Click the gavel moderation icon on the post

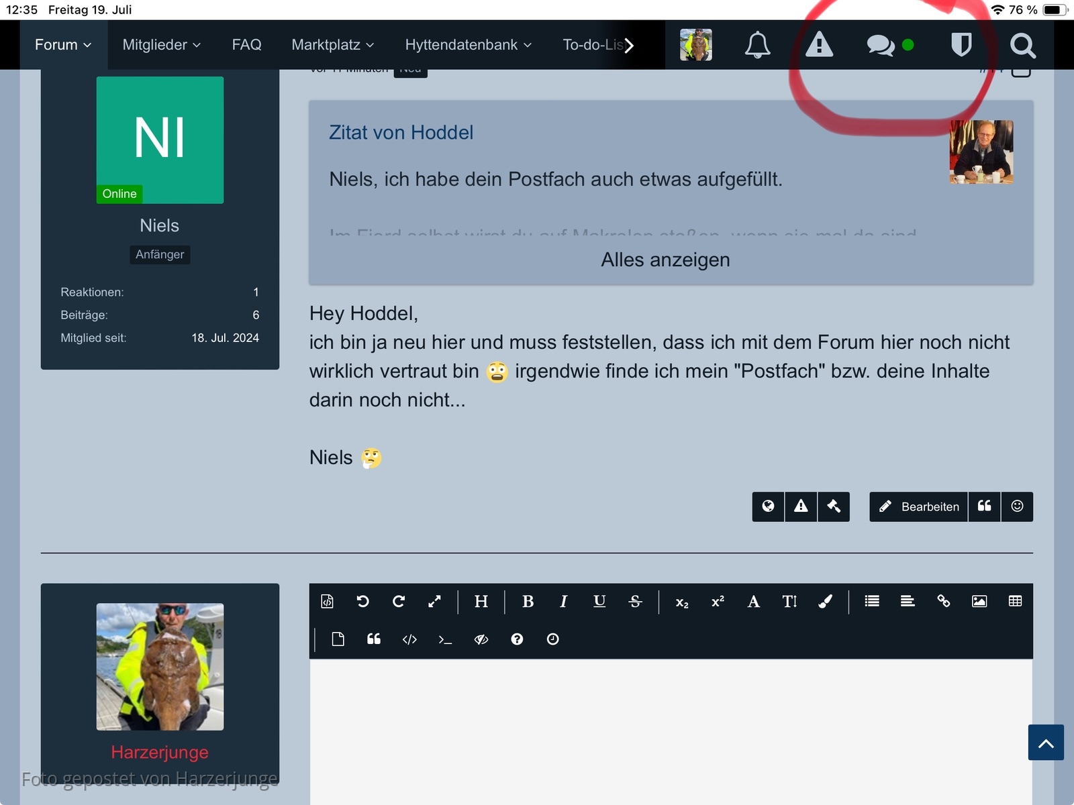pos(834,506)
